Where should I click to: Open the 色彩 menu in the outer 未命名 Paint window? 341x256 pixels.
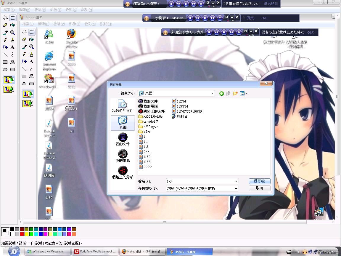click(71, 10)
